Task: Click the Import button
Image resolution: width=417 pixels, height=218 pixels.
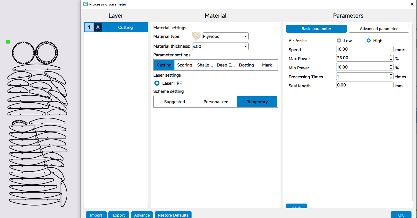Action: pyautogui.click(x=96, y=215)
